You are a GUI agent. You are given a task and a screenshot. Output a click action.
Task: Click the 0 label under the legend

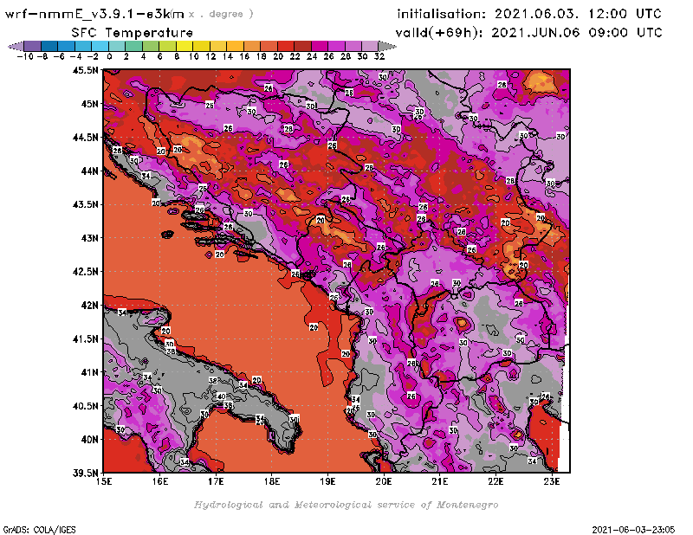109,56
